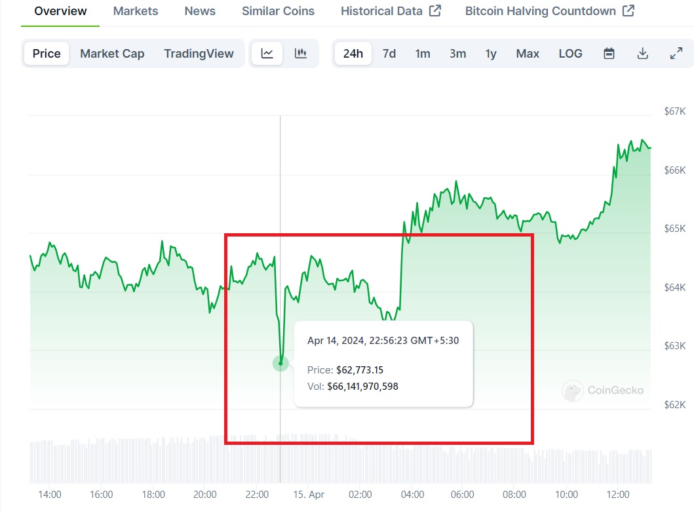Select the 7d time range

click(x=388, y=54)
